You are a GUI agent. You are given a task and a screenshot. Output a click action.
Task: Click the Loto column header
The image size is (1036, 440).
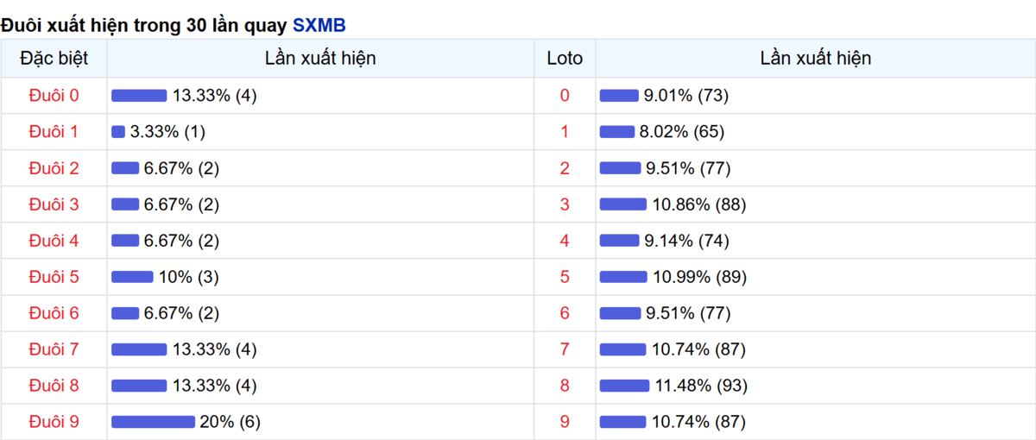tap(565, 59)
